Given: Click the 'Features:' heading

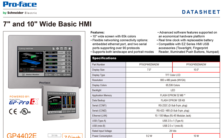Looking at the screenshot, I should click(97, 32).
